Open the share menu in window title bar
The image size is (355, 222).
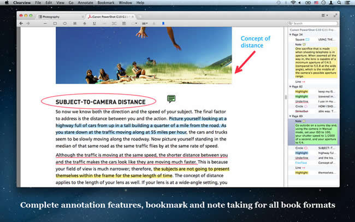click(324, 15)
